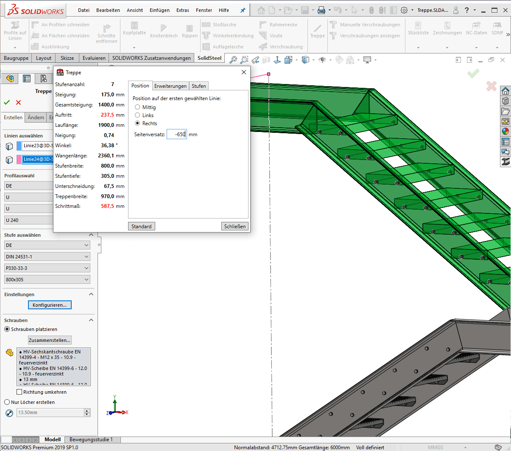This screenshot has width=511, height=451.
Task: Open the Extras menu
Action: (x=183, y=10)
